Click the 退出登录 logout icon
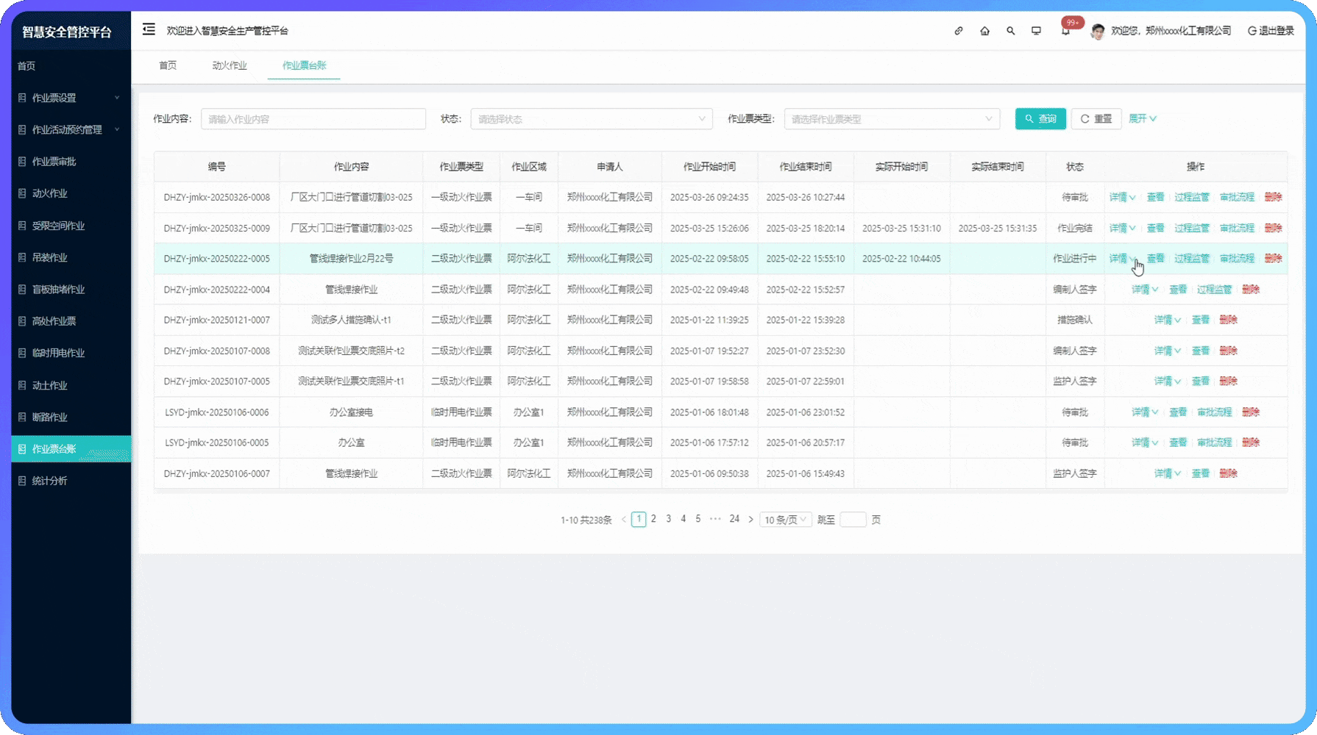The width and height of the screenshot is (1317, 735). pyautogui.click(x=1252, y=31)
